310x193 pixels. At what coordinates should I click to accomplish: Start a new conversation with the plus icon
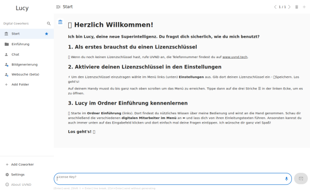tap(304, 7)
